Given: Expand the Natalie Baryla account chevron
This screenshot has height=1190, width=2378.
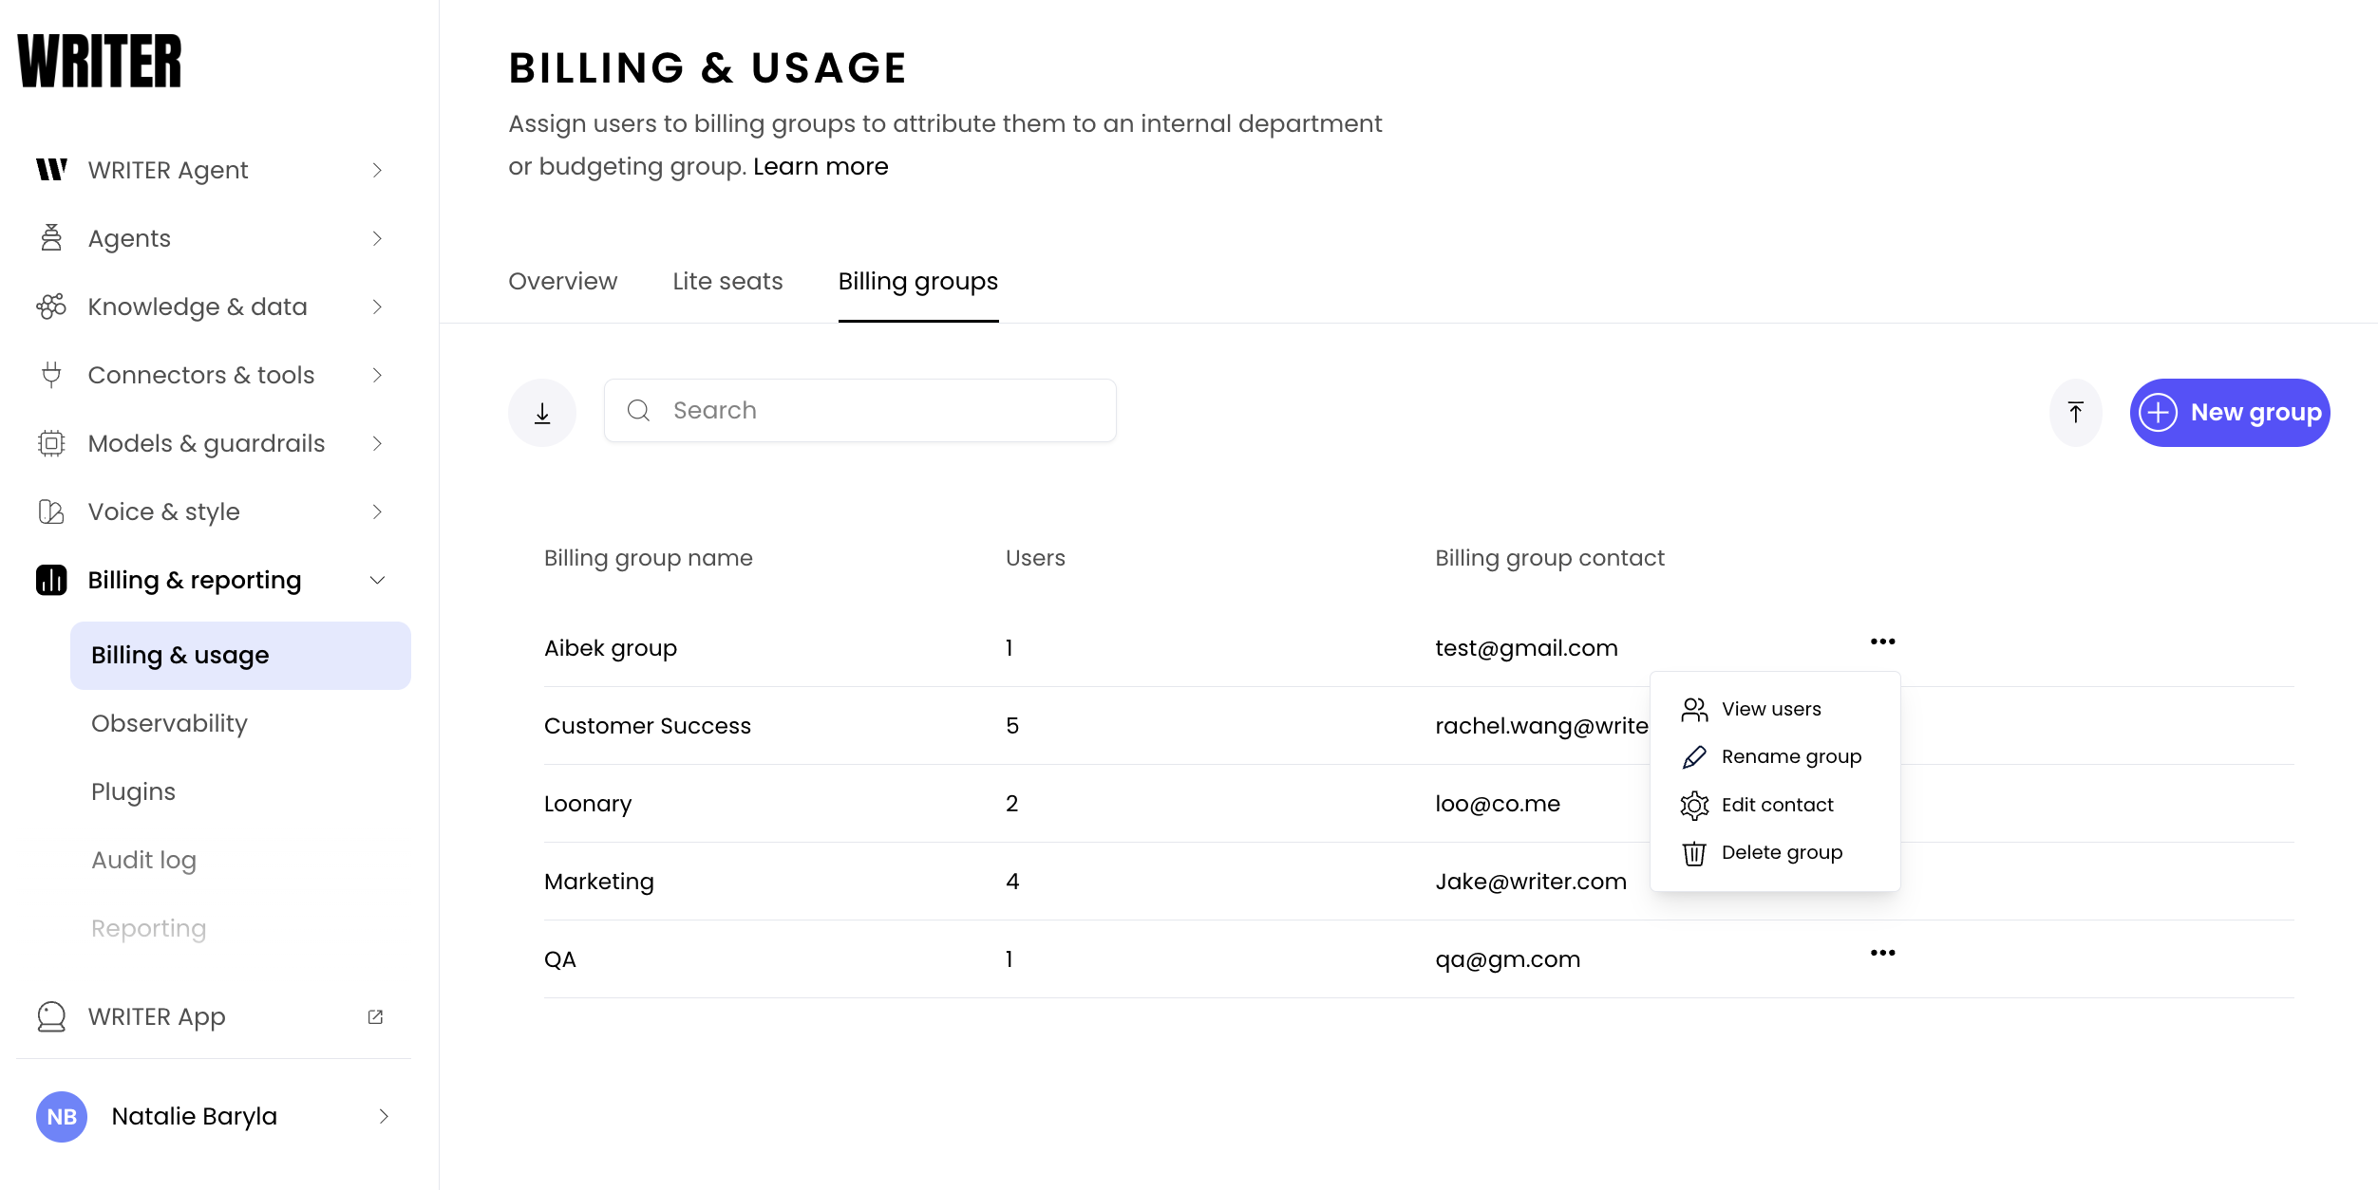Looking at the screenshot, I should [384, 1116].
